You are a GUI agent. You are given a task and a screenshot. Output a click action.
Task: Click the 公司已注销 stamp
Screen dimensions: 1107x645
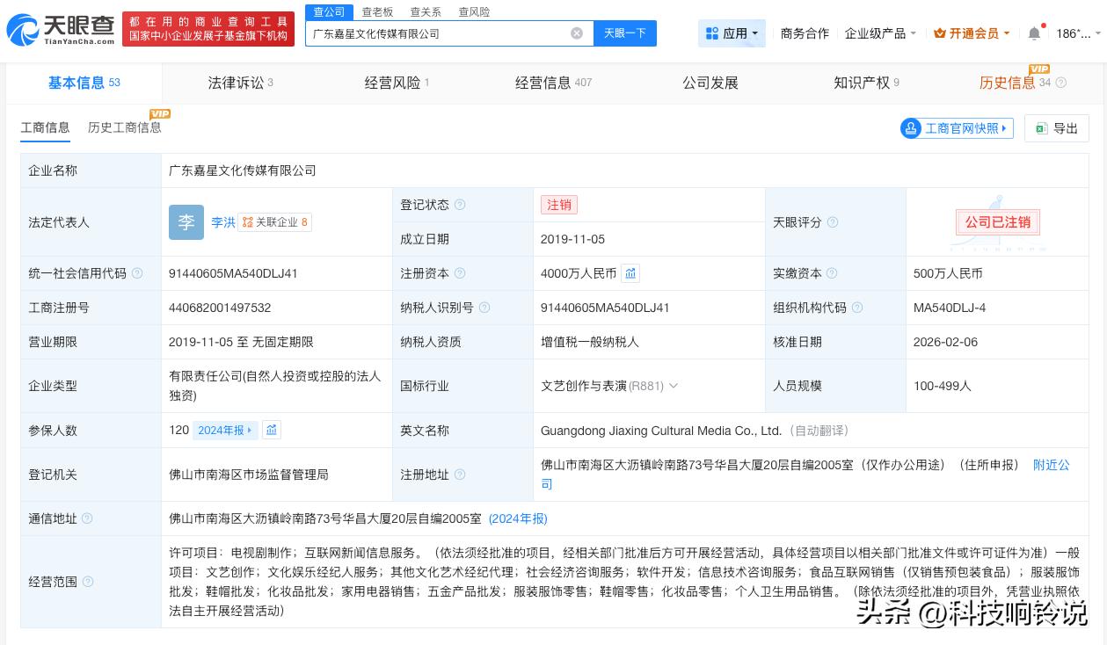(x=997, y=222)
